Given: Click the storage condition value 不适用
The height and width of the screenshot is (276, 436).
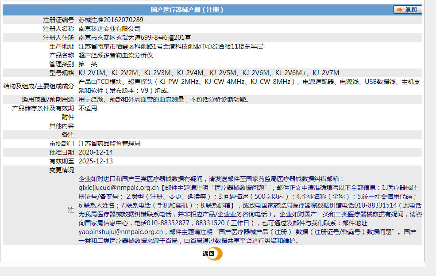Looking at the screenshot, I should pyautogui.click(x=88, y=108).
